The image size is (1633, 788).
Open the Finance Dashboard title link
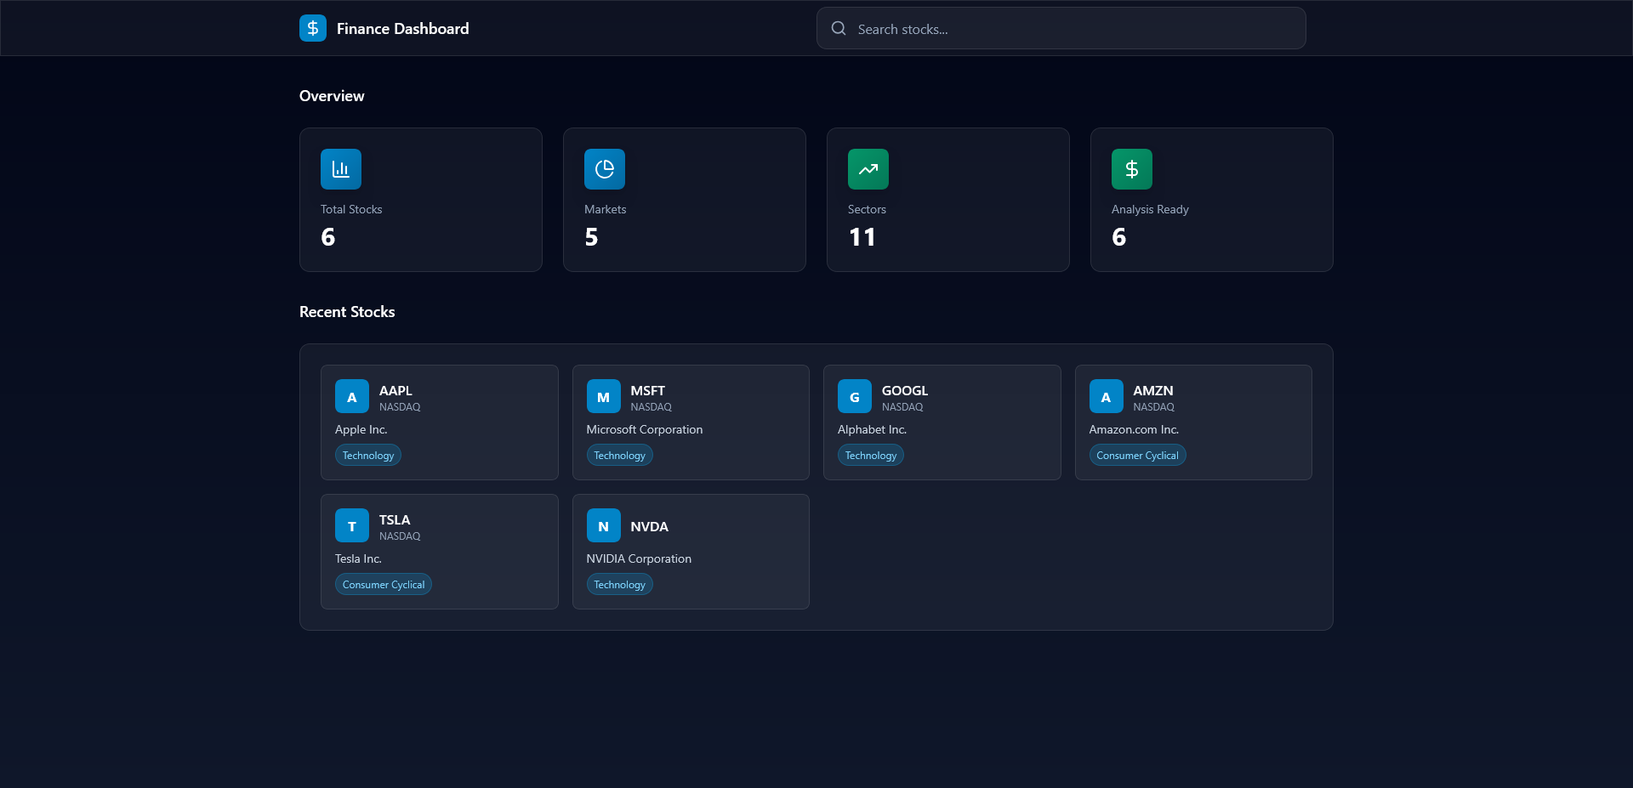(402, 29)
